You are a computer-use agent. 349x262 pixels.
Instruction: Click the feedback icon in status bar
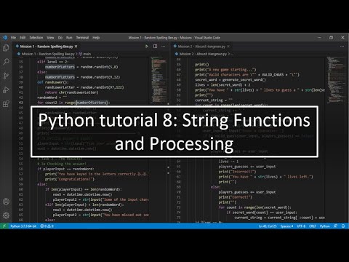[335, 226]
